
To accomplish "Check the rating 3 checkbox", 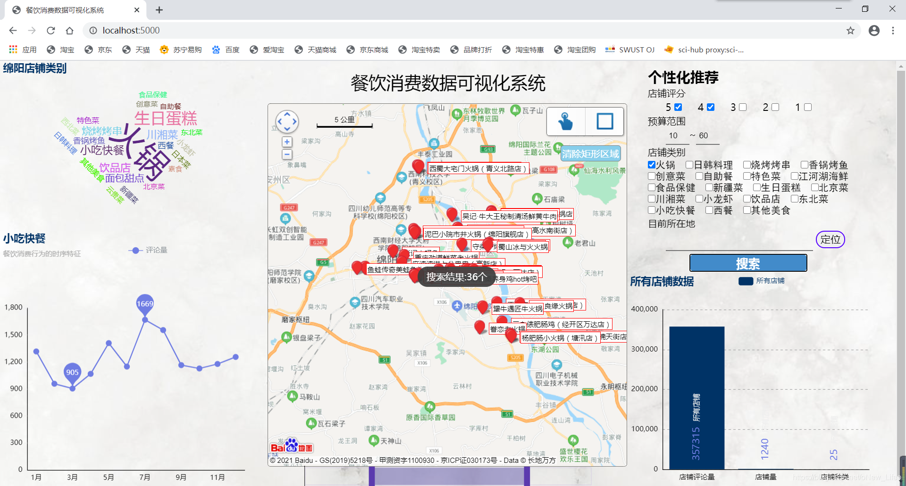I will [743, 107].
